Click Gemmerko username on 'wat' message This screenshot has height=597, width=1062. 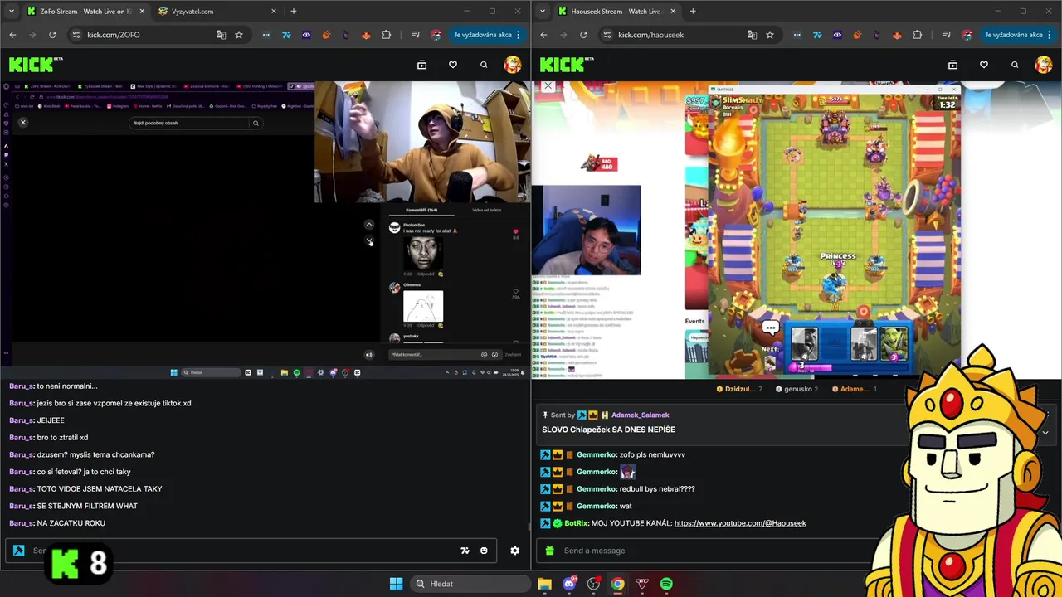(597, 506)
